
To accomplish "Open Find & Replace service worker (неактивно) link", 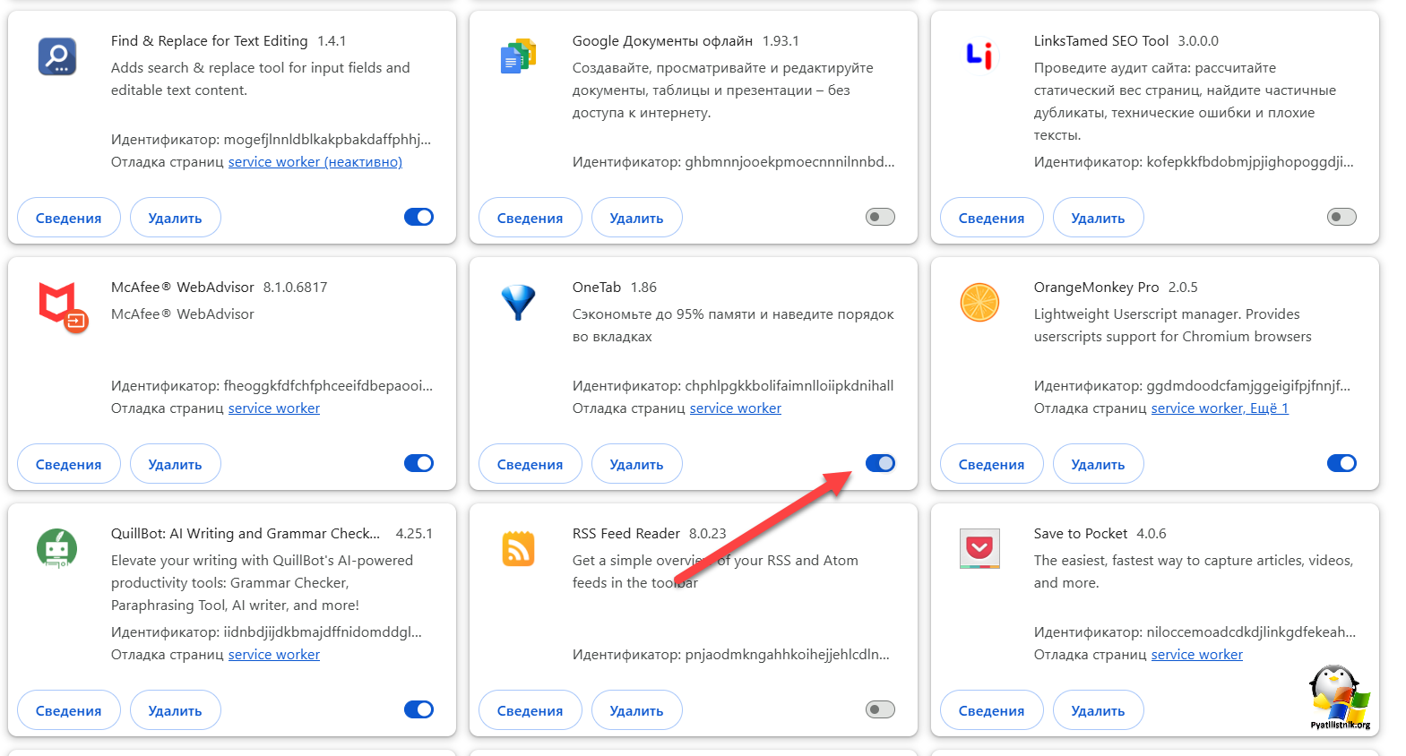I will click(x=315, y=162).
